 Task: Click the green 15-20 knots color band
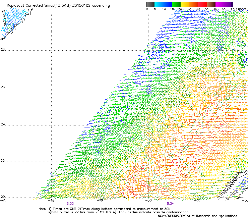(x=176, y=4)
